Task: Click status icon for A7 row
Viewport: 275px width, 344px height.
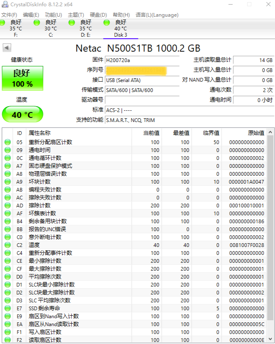Action: tap(7, 166)
